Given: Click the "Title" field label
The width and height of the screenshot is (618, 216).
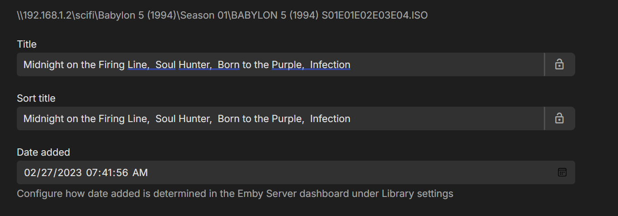Looking at the screenshot, I should tap(27, 44).
